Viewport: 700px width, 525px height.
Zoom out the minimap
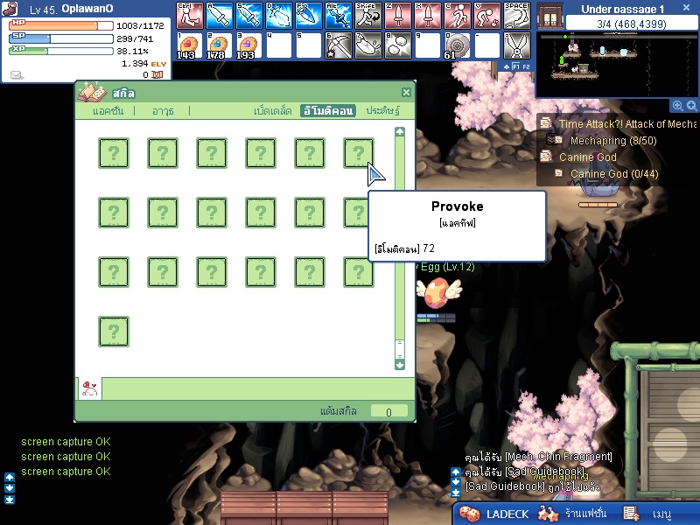pos(691,105)
